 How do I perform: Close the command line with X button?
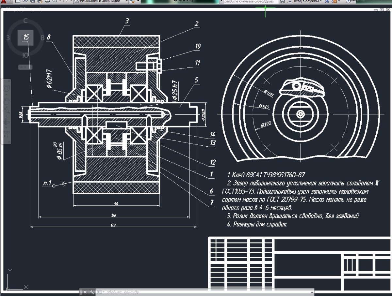click(85, 292)
